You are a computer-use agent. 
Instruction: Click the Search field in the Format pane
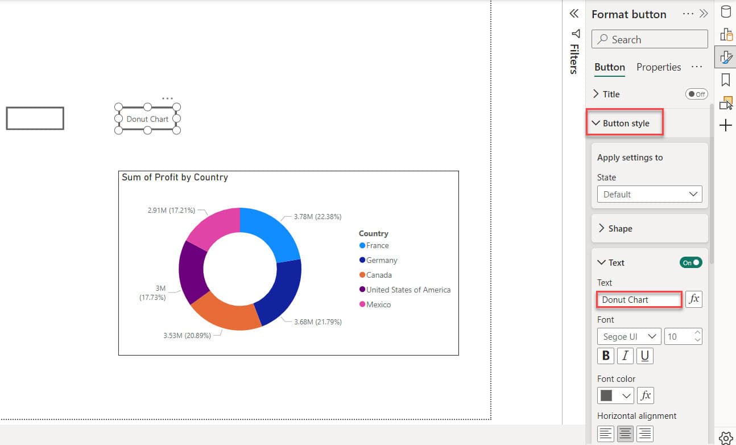(650, 39)
